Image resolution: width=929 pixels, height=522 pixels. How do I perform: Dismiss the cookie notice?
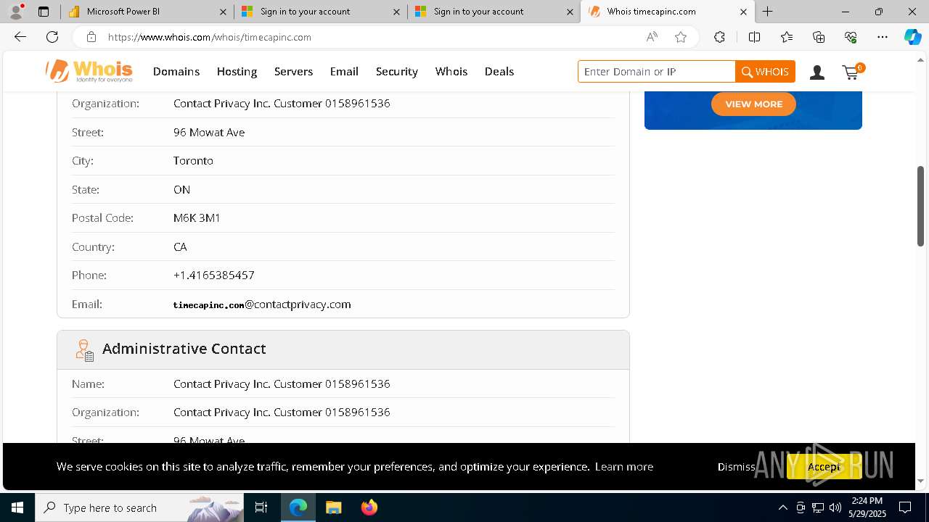click(x=737, y=466)
